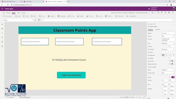Adjust the canvas zoom slider

point(127,97)
